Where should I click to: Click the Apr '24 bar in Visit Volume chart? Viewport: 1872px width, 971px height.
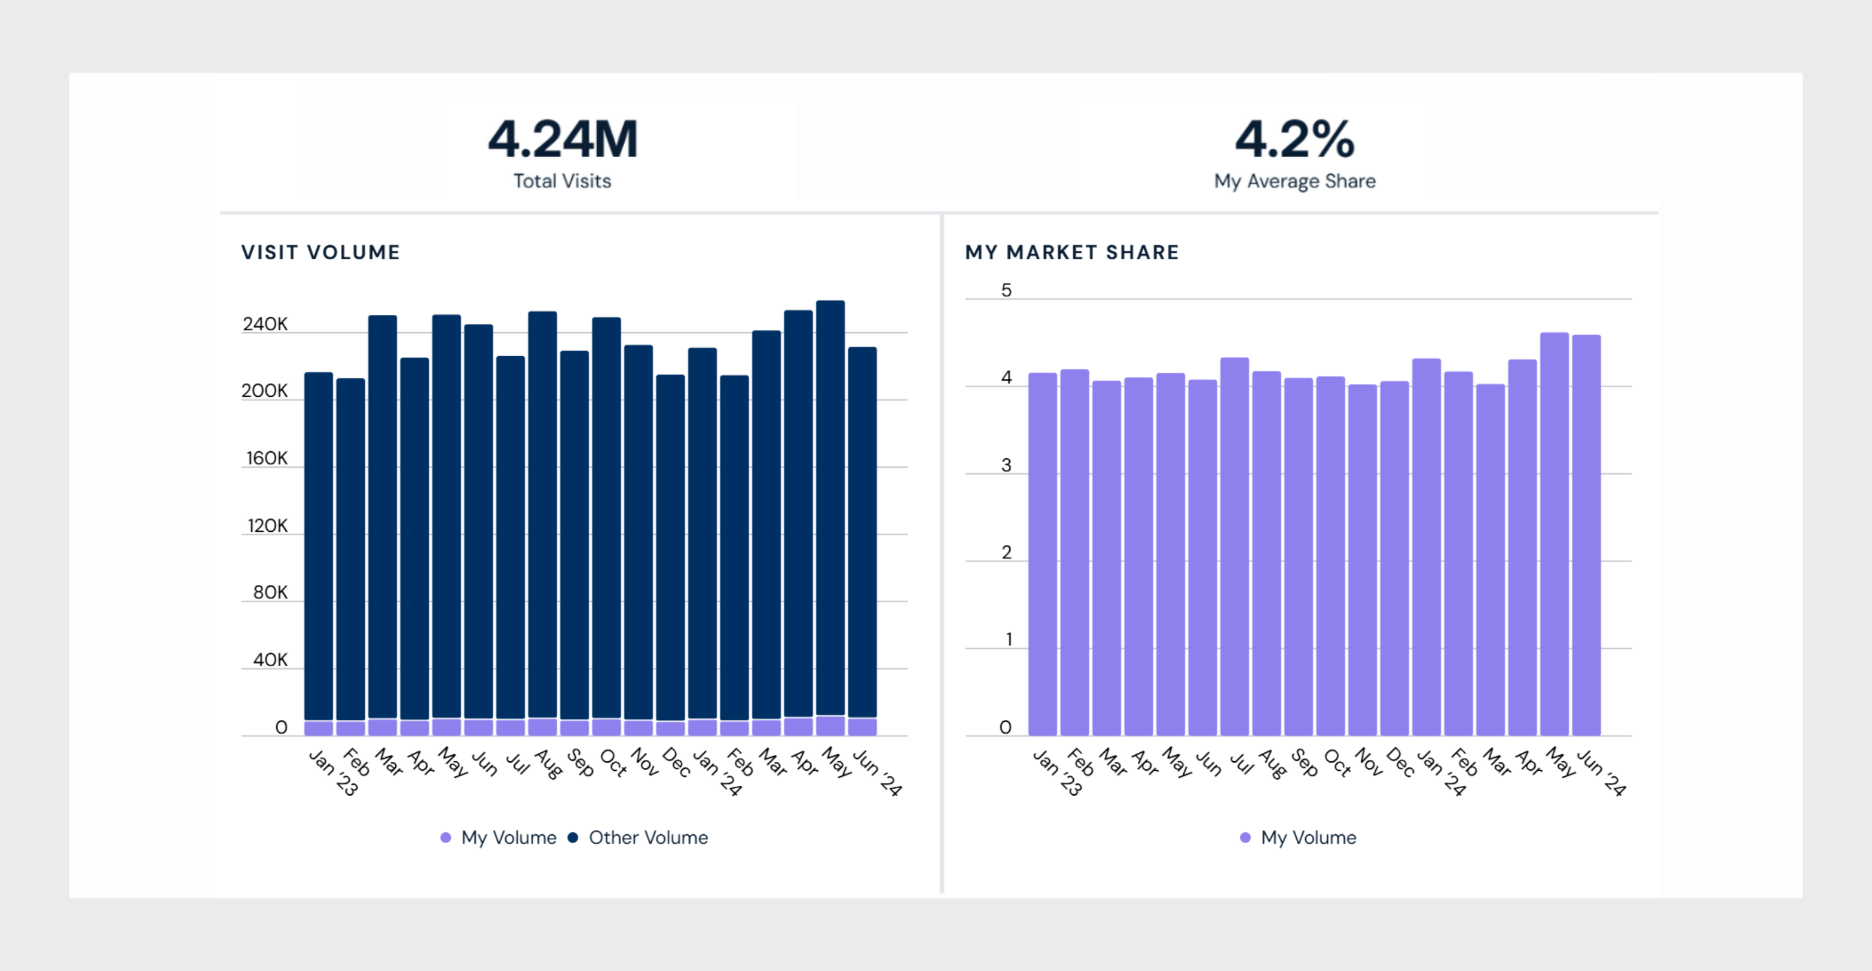pos(798,523)
